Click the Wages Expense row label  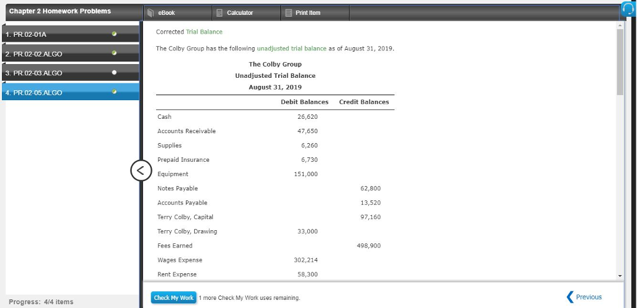click(x=180, y=260)
